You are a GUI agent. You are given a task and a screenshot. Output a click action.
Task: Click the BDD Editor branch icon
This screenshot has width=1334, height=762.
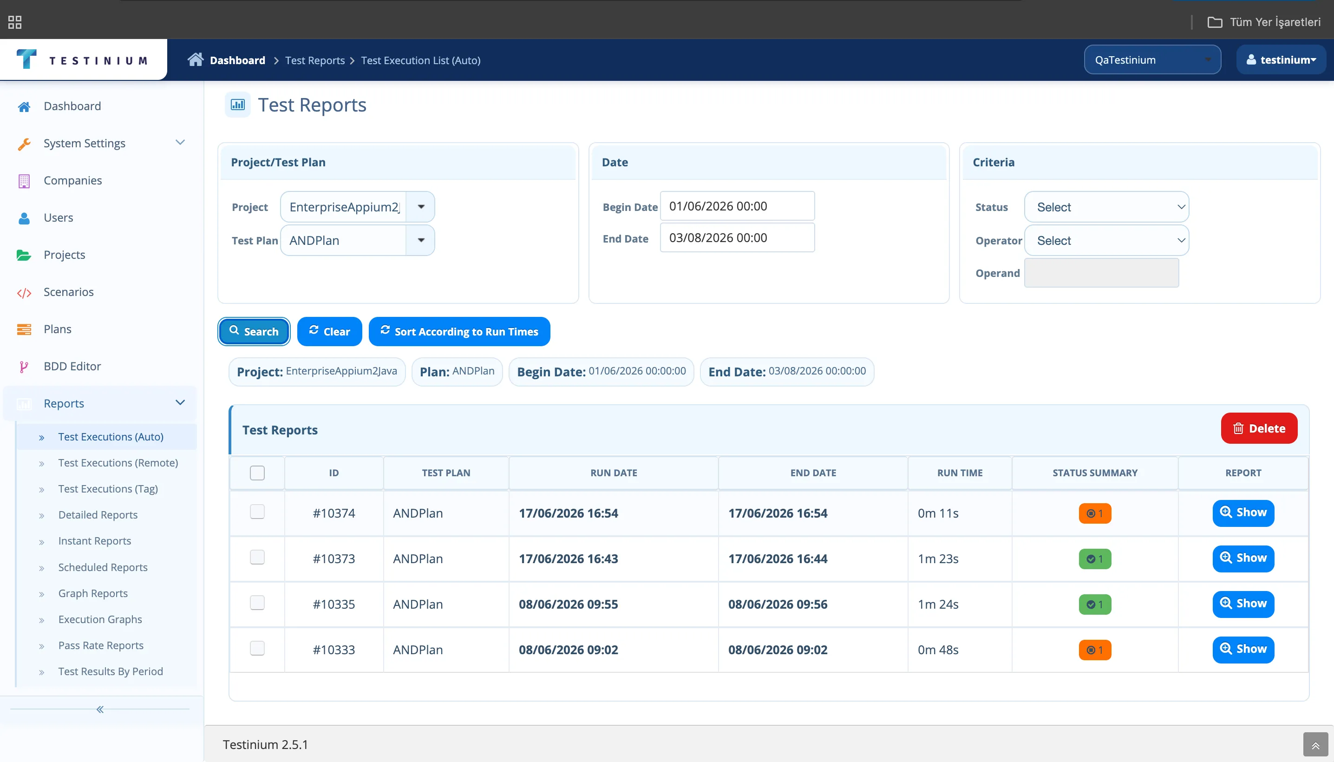[x=24, y=367]
